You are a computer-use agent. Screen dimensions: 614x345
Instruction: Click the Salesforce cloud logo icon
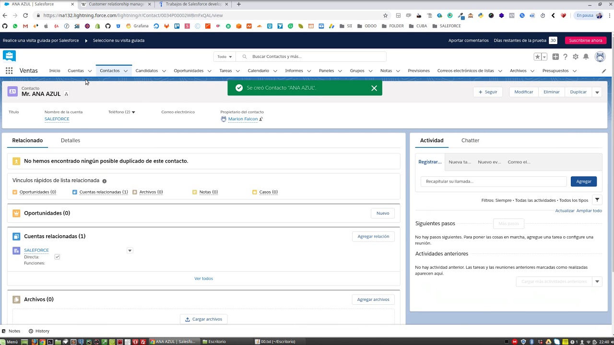pyautogui.click(x=9, y=56)
